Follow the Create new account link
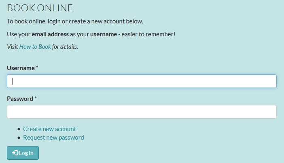 (49, 129)
